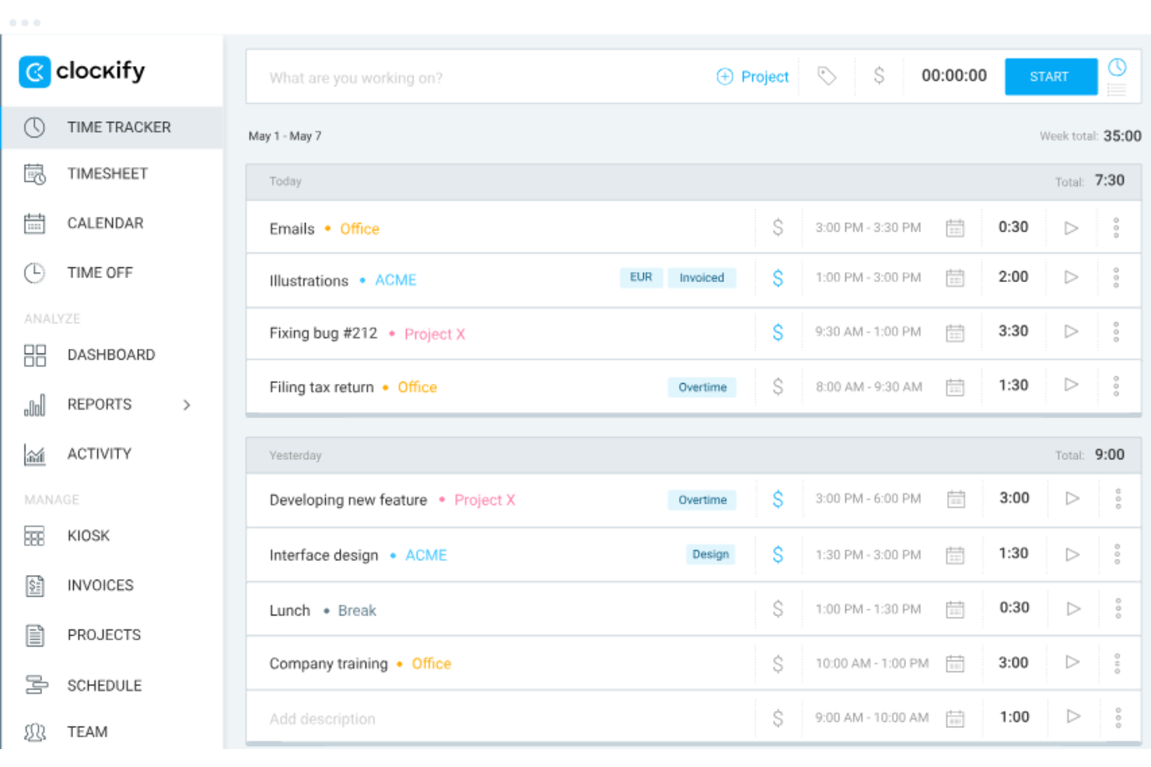Image resolution: width=1151 pixels, height=767 pixels.
Task: Open more options for Interface design
Action: pyautogui.click(x=1118, y=554)
